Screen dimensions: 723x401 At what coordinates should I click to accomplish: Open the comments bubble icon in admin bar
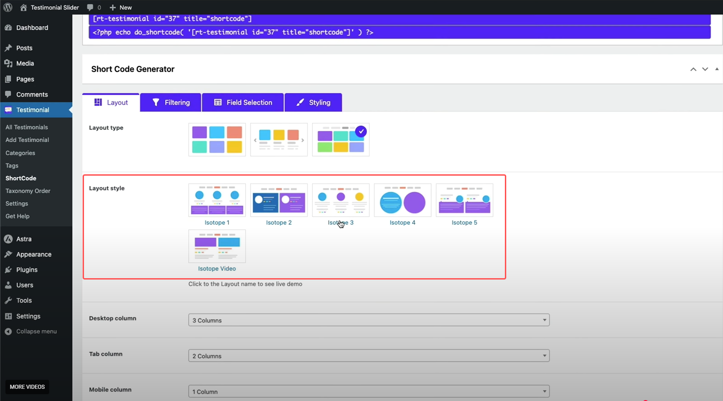tap(90, 7)
